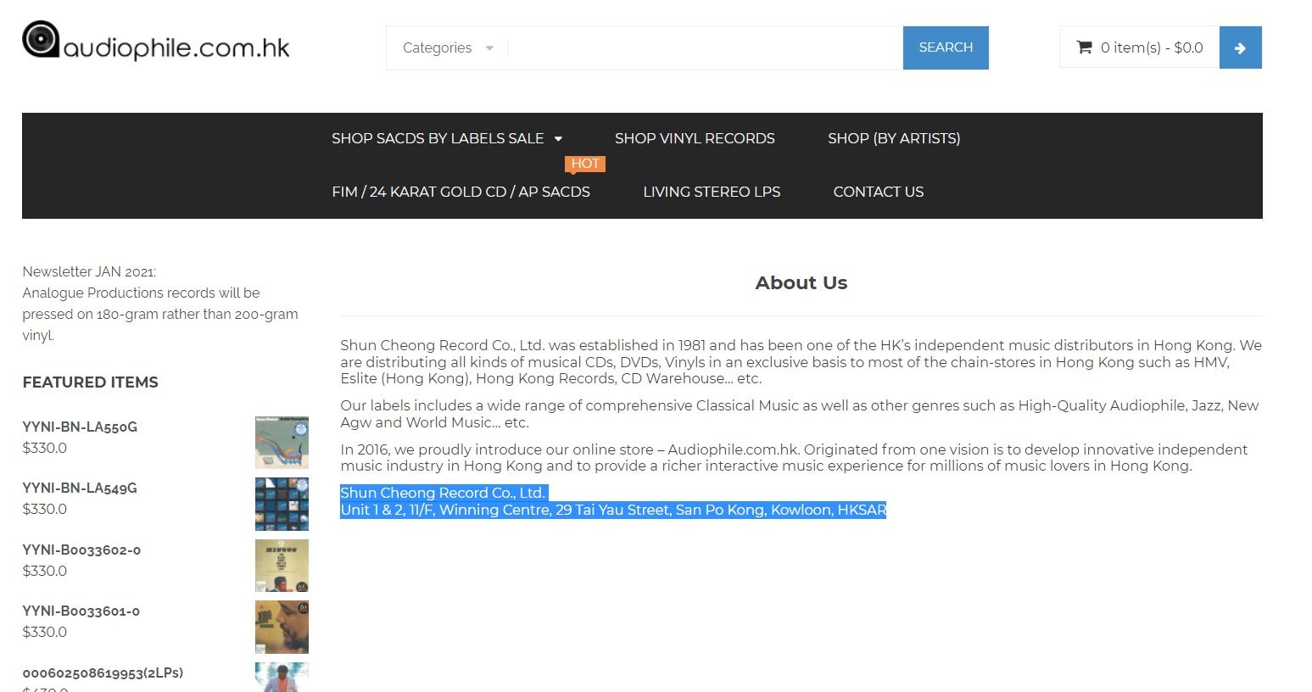
Task: Open the 000602508619953(2LPs) product link
Action: [103, 672]
